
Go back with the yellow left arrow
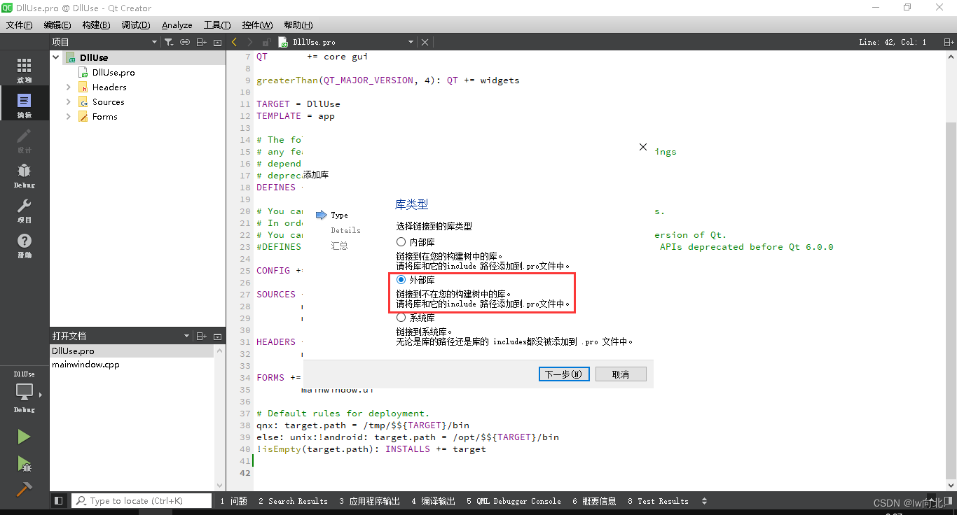235,42
